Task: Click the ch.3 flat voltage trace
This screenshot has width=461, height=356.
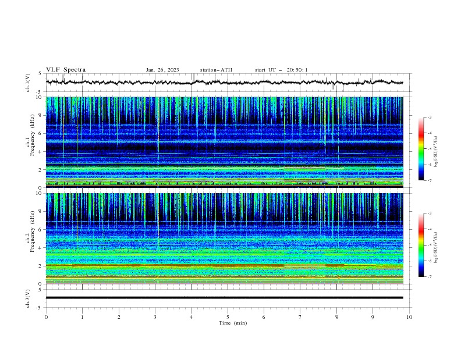Action: click(x=224, y=298)
